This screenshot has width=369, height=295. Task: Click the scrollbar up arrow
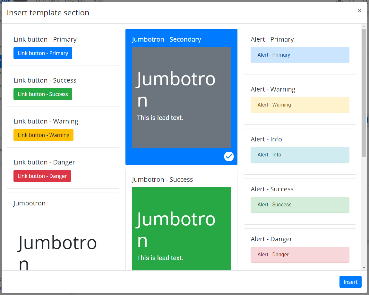(364, 27)
